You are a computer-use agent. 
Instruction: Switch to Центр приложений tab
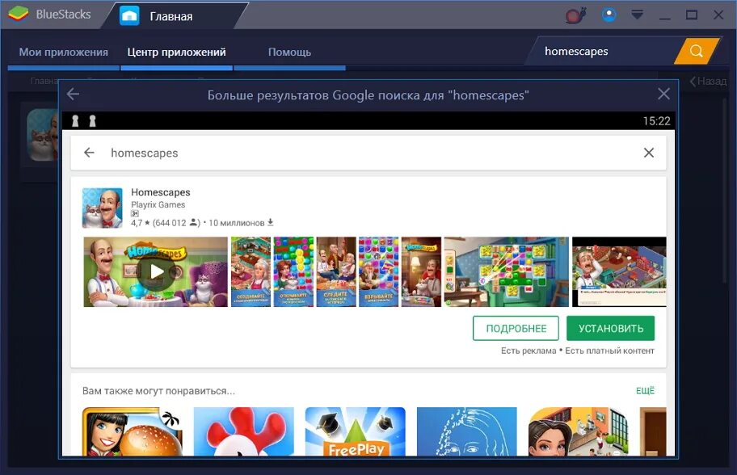click(176, 52)
